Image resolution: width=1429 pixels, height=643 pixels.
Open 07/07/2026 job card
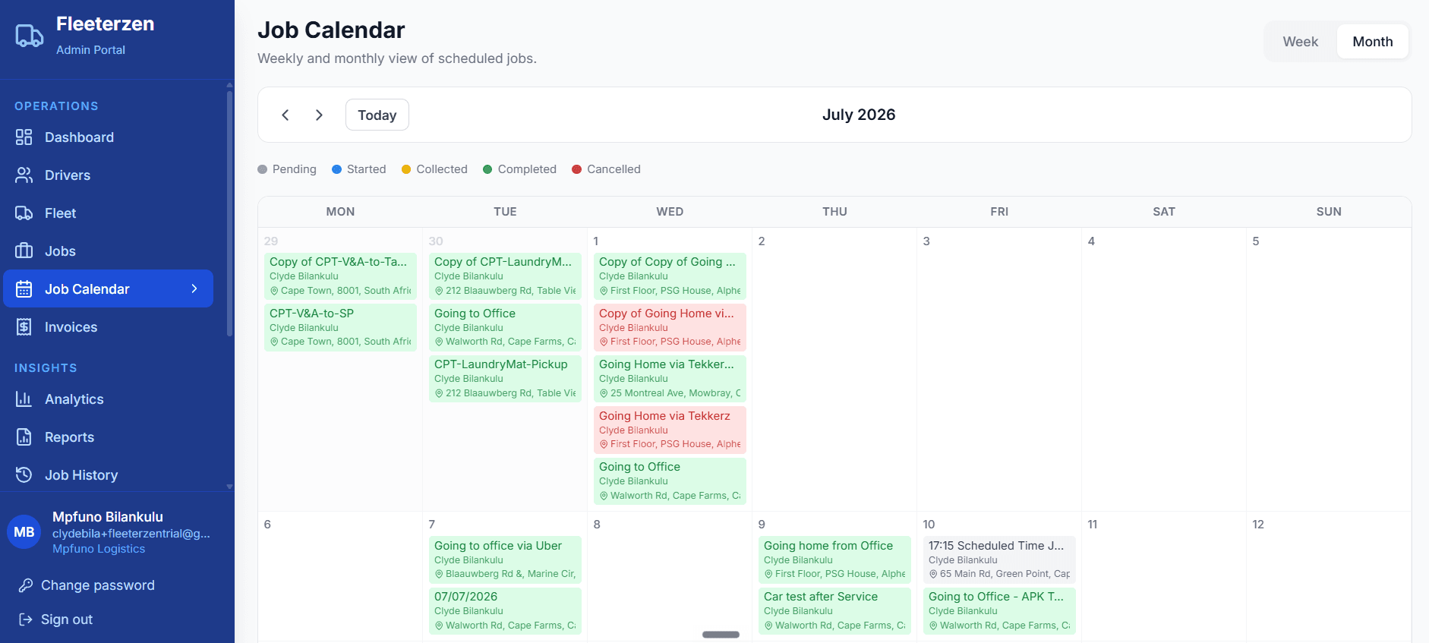(505, 610)
